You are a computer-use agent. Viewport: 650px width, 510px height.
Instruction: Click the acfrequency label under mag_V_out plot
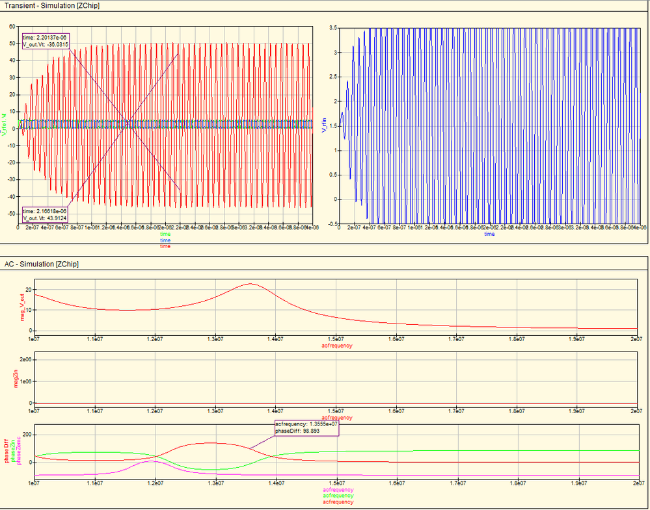pyautogui.click(x=337, y=345)
